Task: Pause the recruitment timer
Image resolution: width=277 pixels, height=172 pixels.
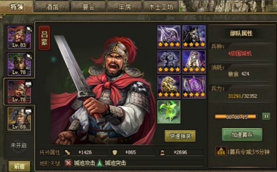Action: click(266, 116)
